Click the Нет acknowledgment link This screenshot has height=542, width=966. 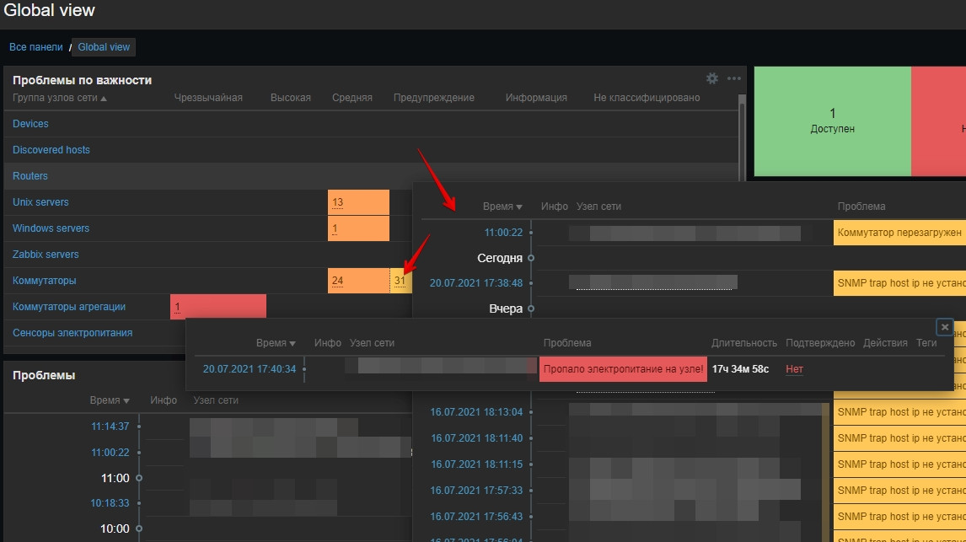794,369
